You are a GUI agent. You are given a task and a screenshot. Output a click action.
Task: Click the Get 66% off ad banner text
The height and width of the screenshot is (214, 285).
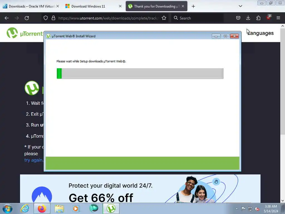coord(101,198)
